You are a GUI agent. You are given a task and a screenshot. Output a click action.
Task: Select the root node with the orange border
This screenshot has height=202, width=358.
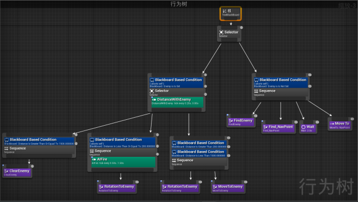(231, 13)
